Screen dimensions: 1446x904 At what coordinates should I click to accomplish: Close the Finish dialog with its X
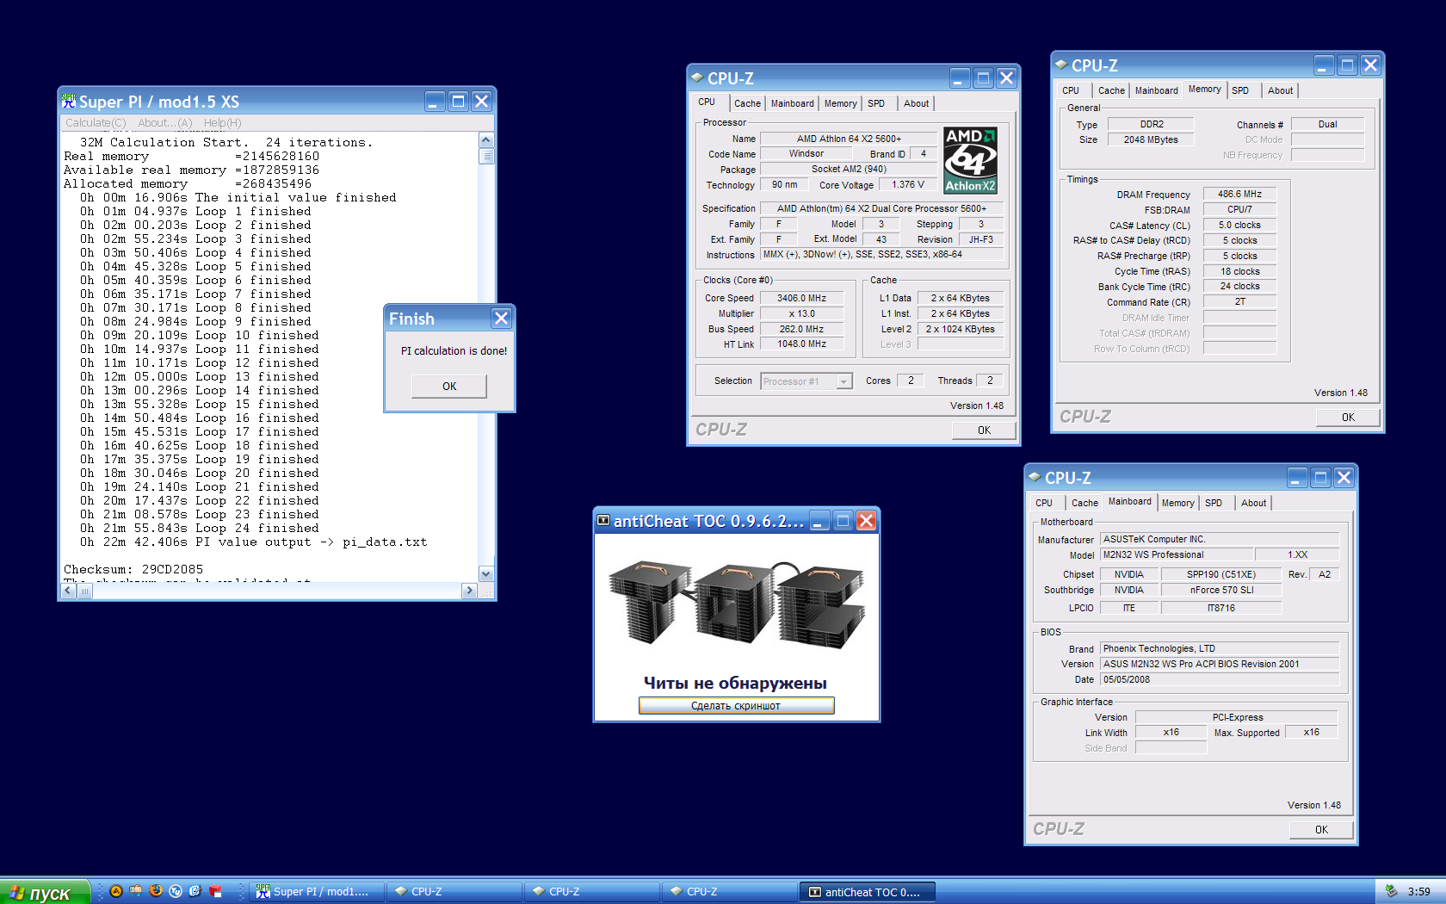point(501,319)
